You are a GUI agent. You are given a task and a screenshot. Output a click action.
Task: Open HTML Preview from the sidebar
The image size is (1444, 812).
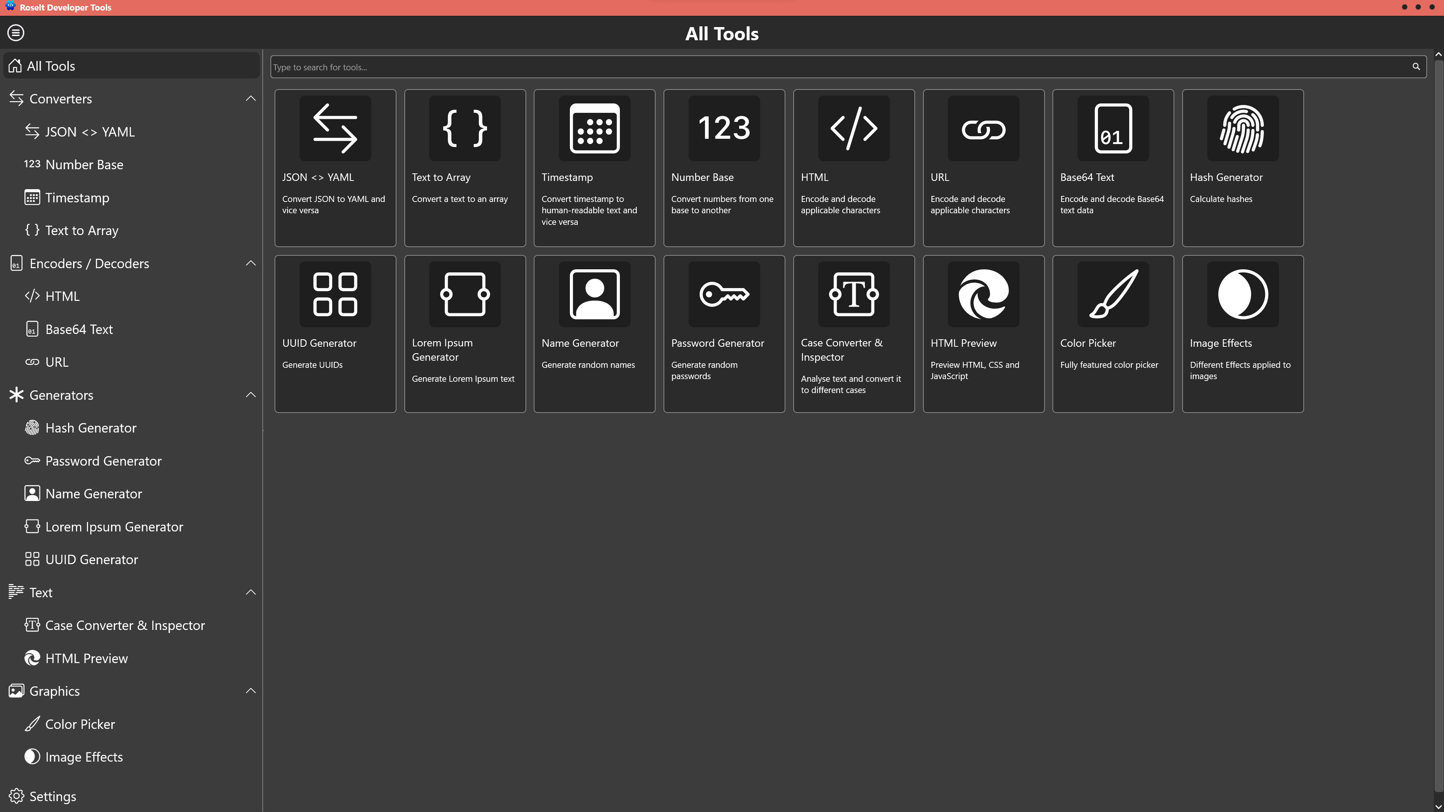click(x=87, y=658)
